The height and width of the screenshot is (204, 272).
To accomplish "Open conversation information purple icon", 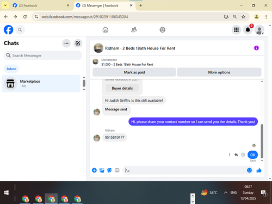I will [x=256, y=48].
